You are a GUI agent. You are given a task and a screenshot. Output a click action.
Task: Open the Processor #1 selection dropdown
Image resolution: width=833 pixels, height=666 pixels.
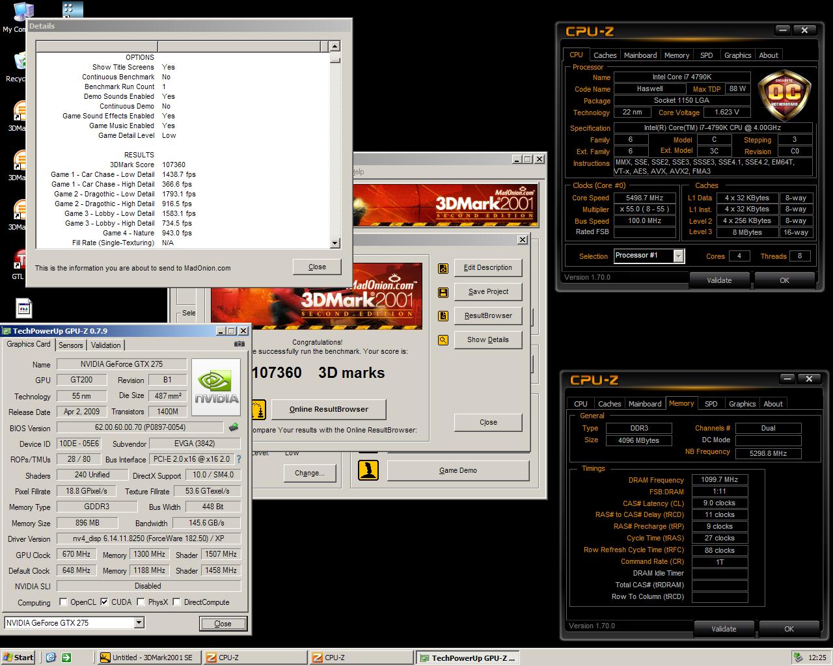(x=679, y=256)
